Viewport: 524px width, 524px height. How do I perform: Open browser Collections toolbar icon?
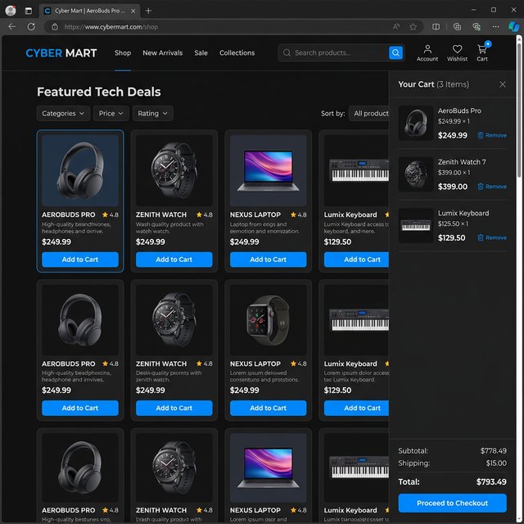click(x=457, y=27)
